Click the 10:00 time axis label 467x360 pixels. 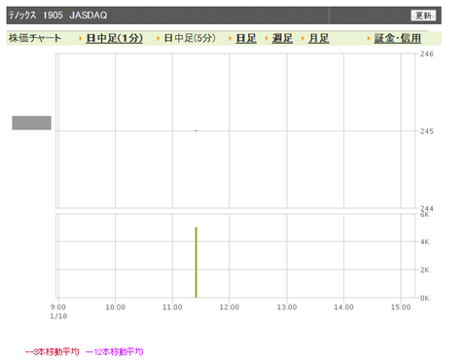[116, 307]
